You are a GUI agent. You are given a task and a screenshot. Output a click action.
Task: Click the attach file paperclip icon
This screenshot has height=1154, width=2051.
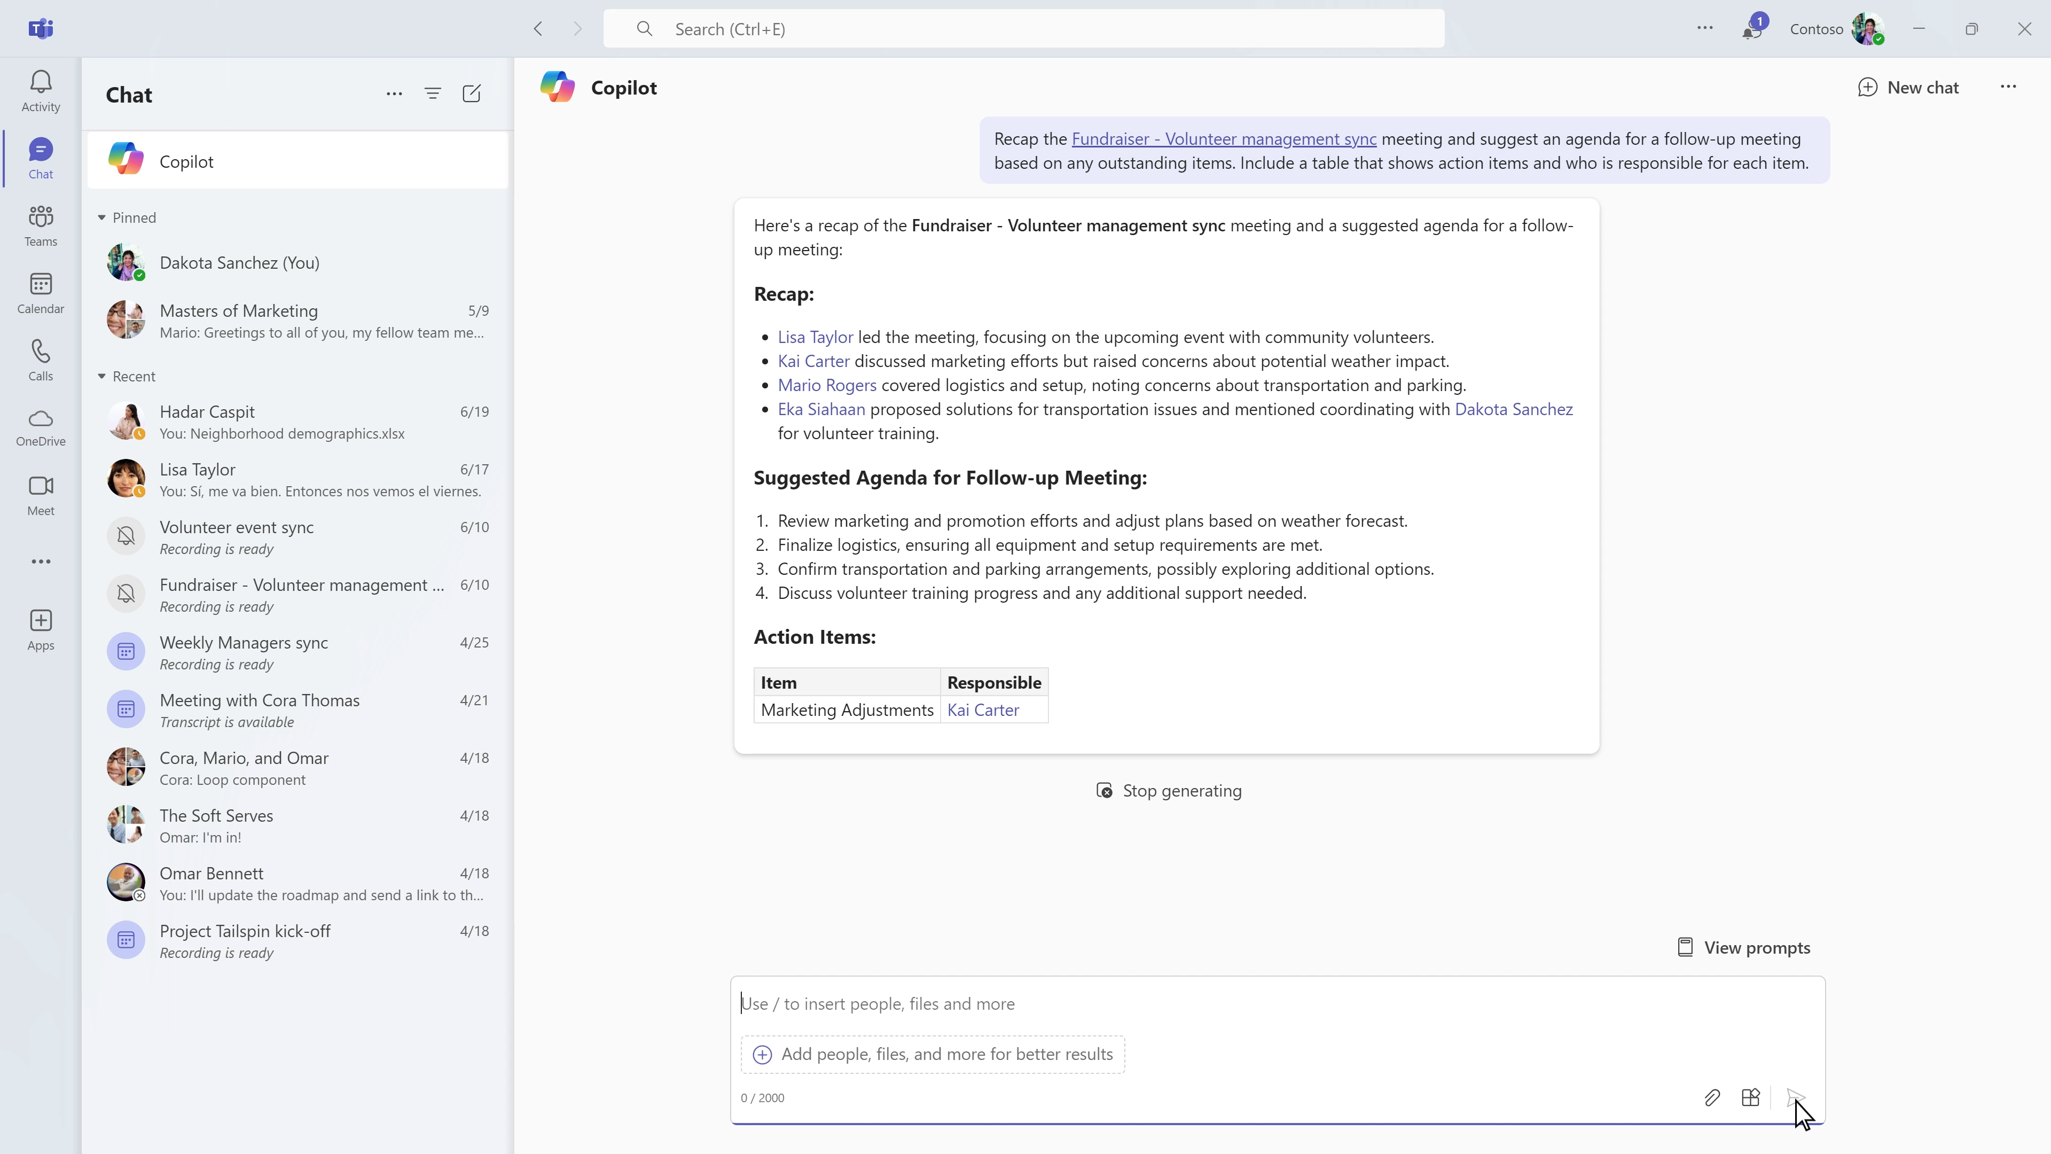point(1712,1097)
